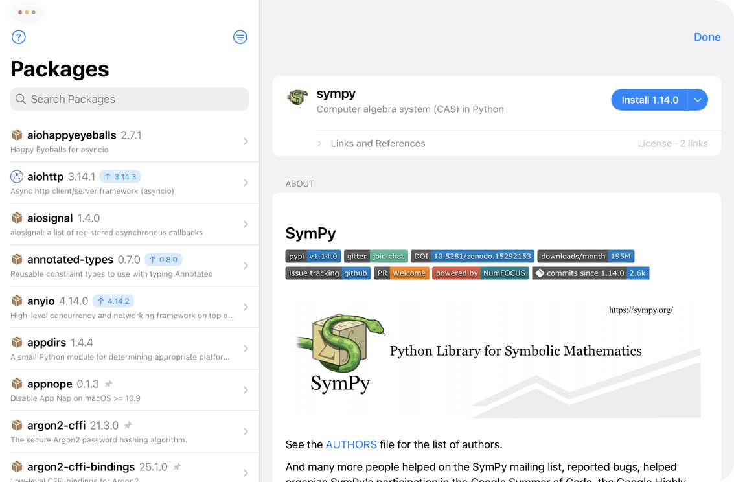734x482 pixels.
Task: Click the argon2-cffi package box icon
Action: [x=17, y=426]
